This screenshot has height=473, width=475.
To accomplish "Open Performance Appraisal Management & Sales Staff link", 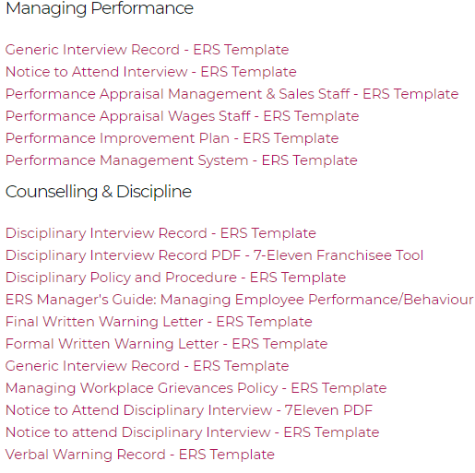I will (232, 94).
